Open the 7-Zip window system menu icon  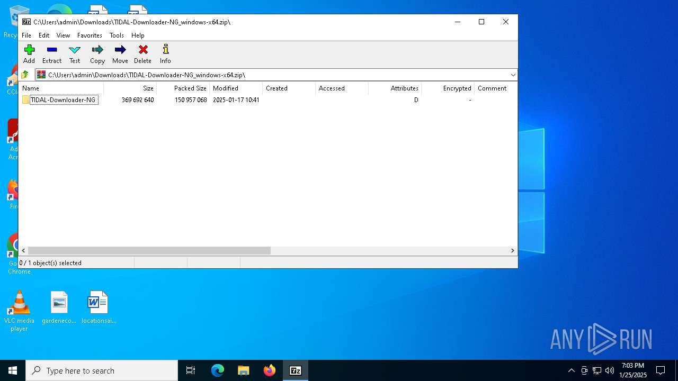tap(26, 22)
